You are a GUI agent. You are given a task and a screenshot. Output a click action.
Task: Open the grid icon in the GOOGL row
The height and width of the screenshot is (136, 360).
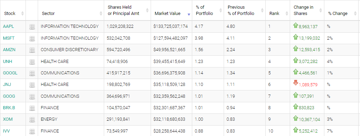tap(32, 73)
